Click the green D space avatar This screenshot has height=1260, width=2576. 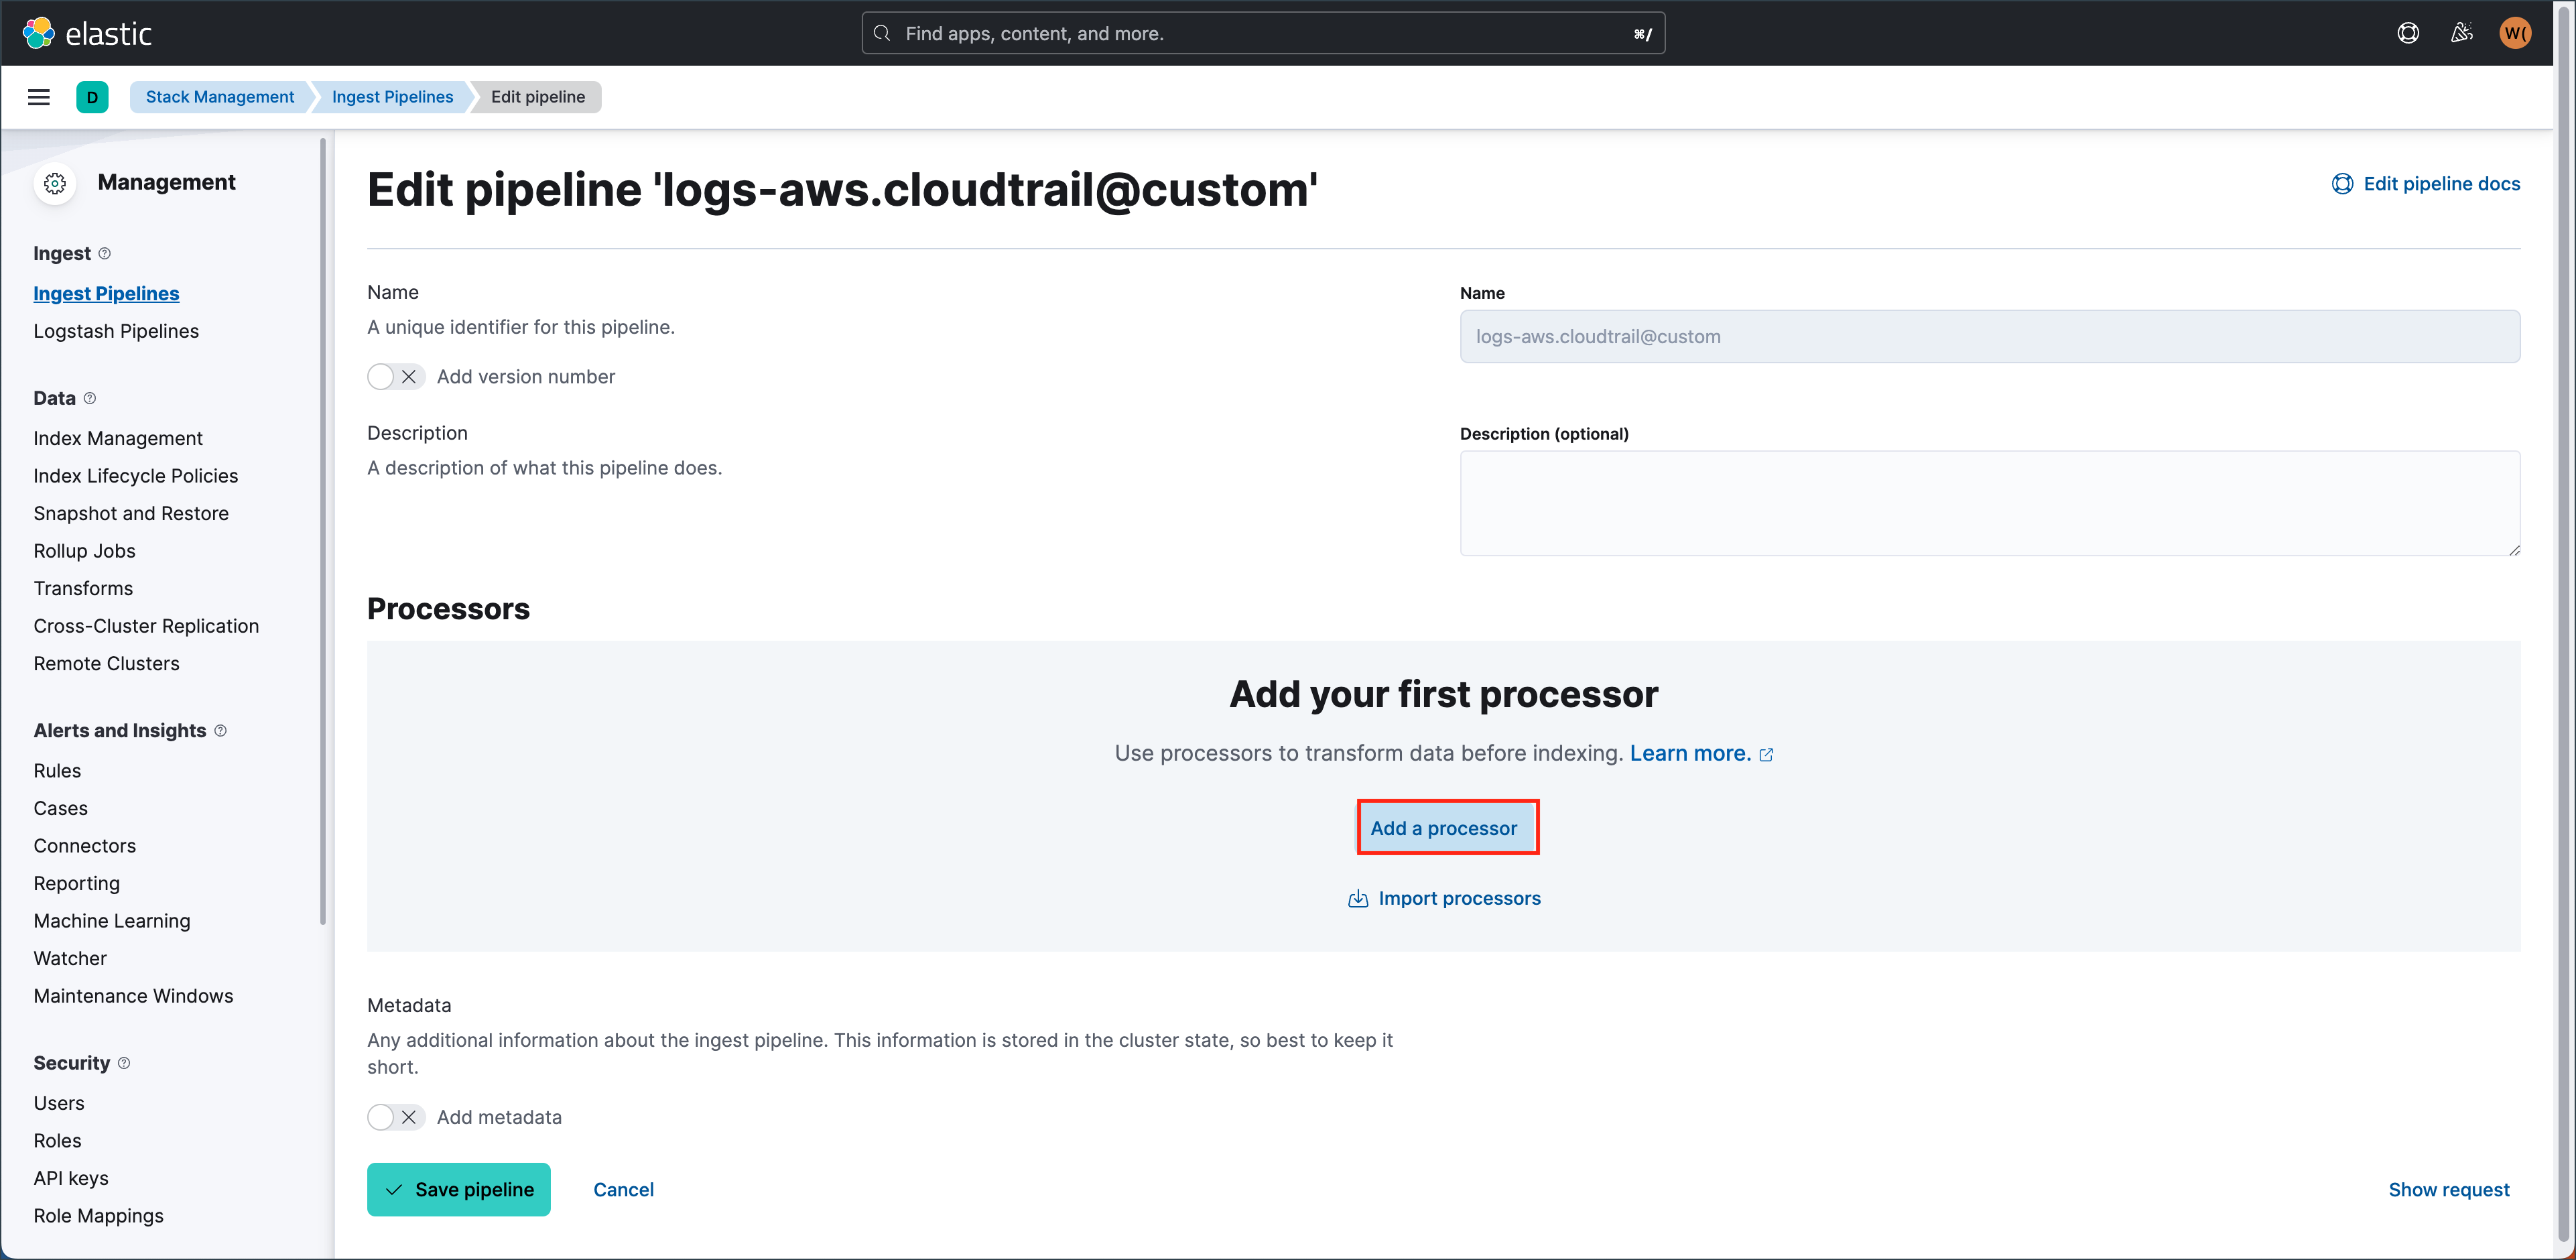tap(92, 97)
